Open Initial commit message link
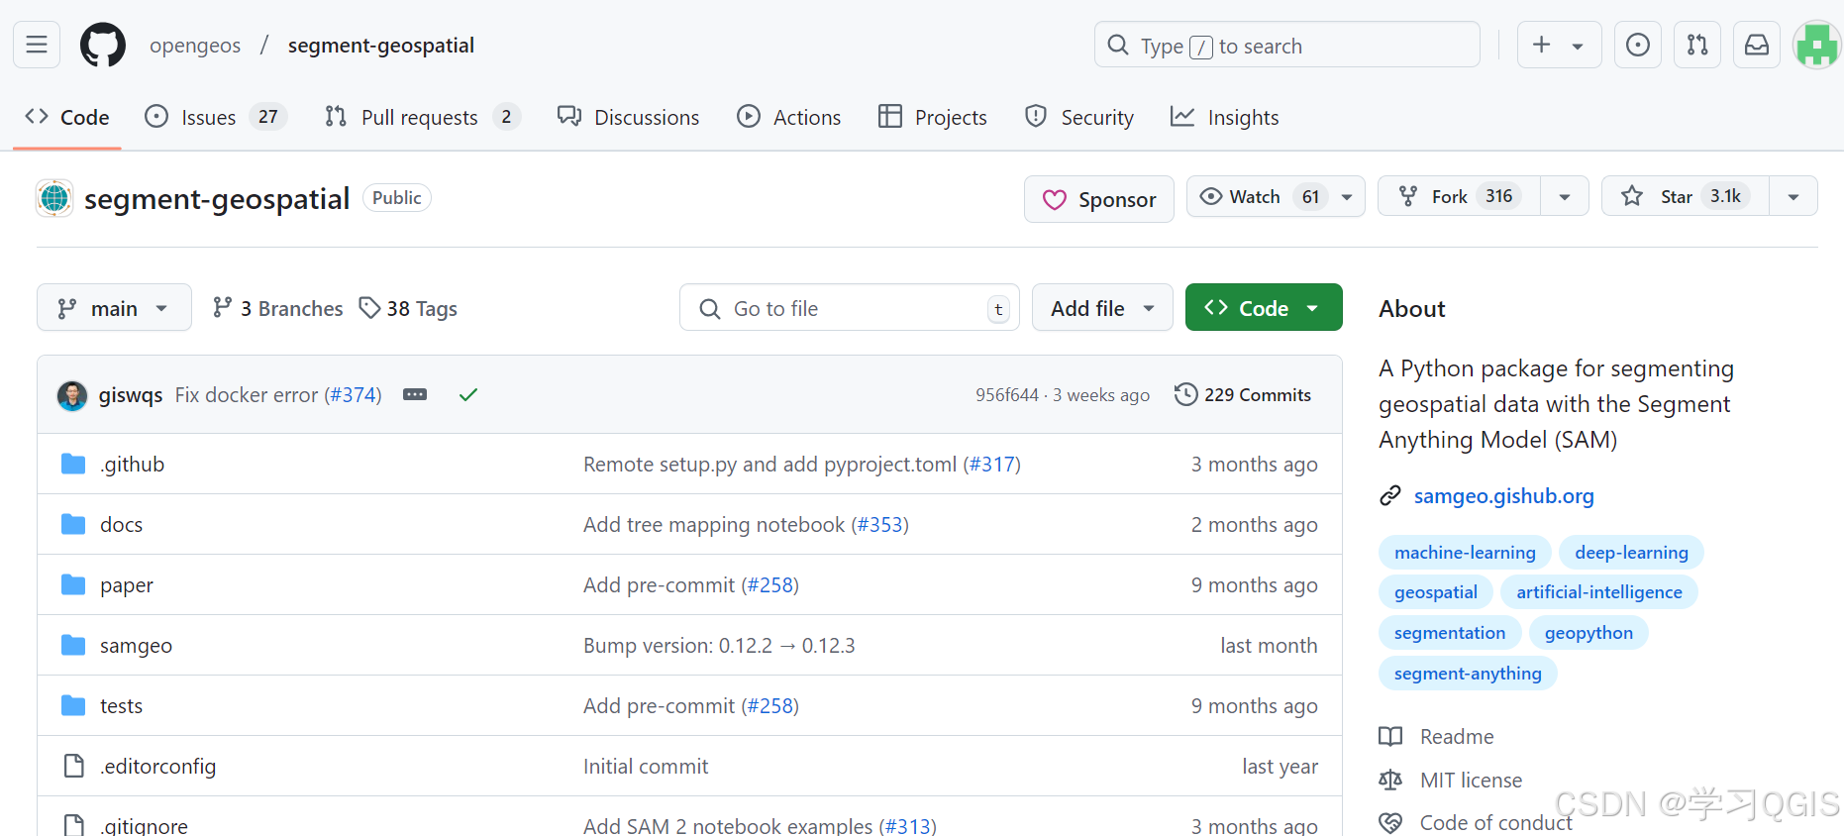 click(x=646, y=766)
